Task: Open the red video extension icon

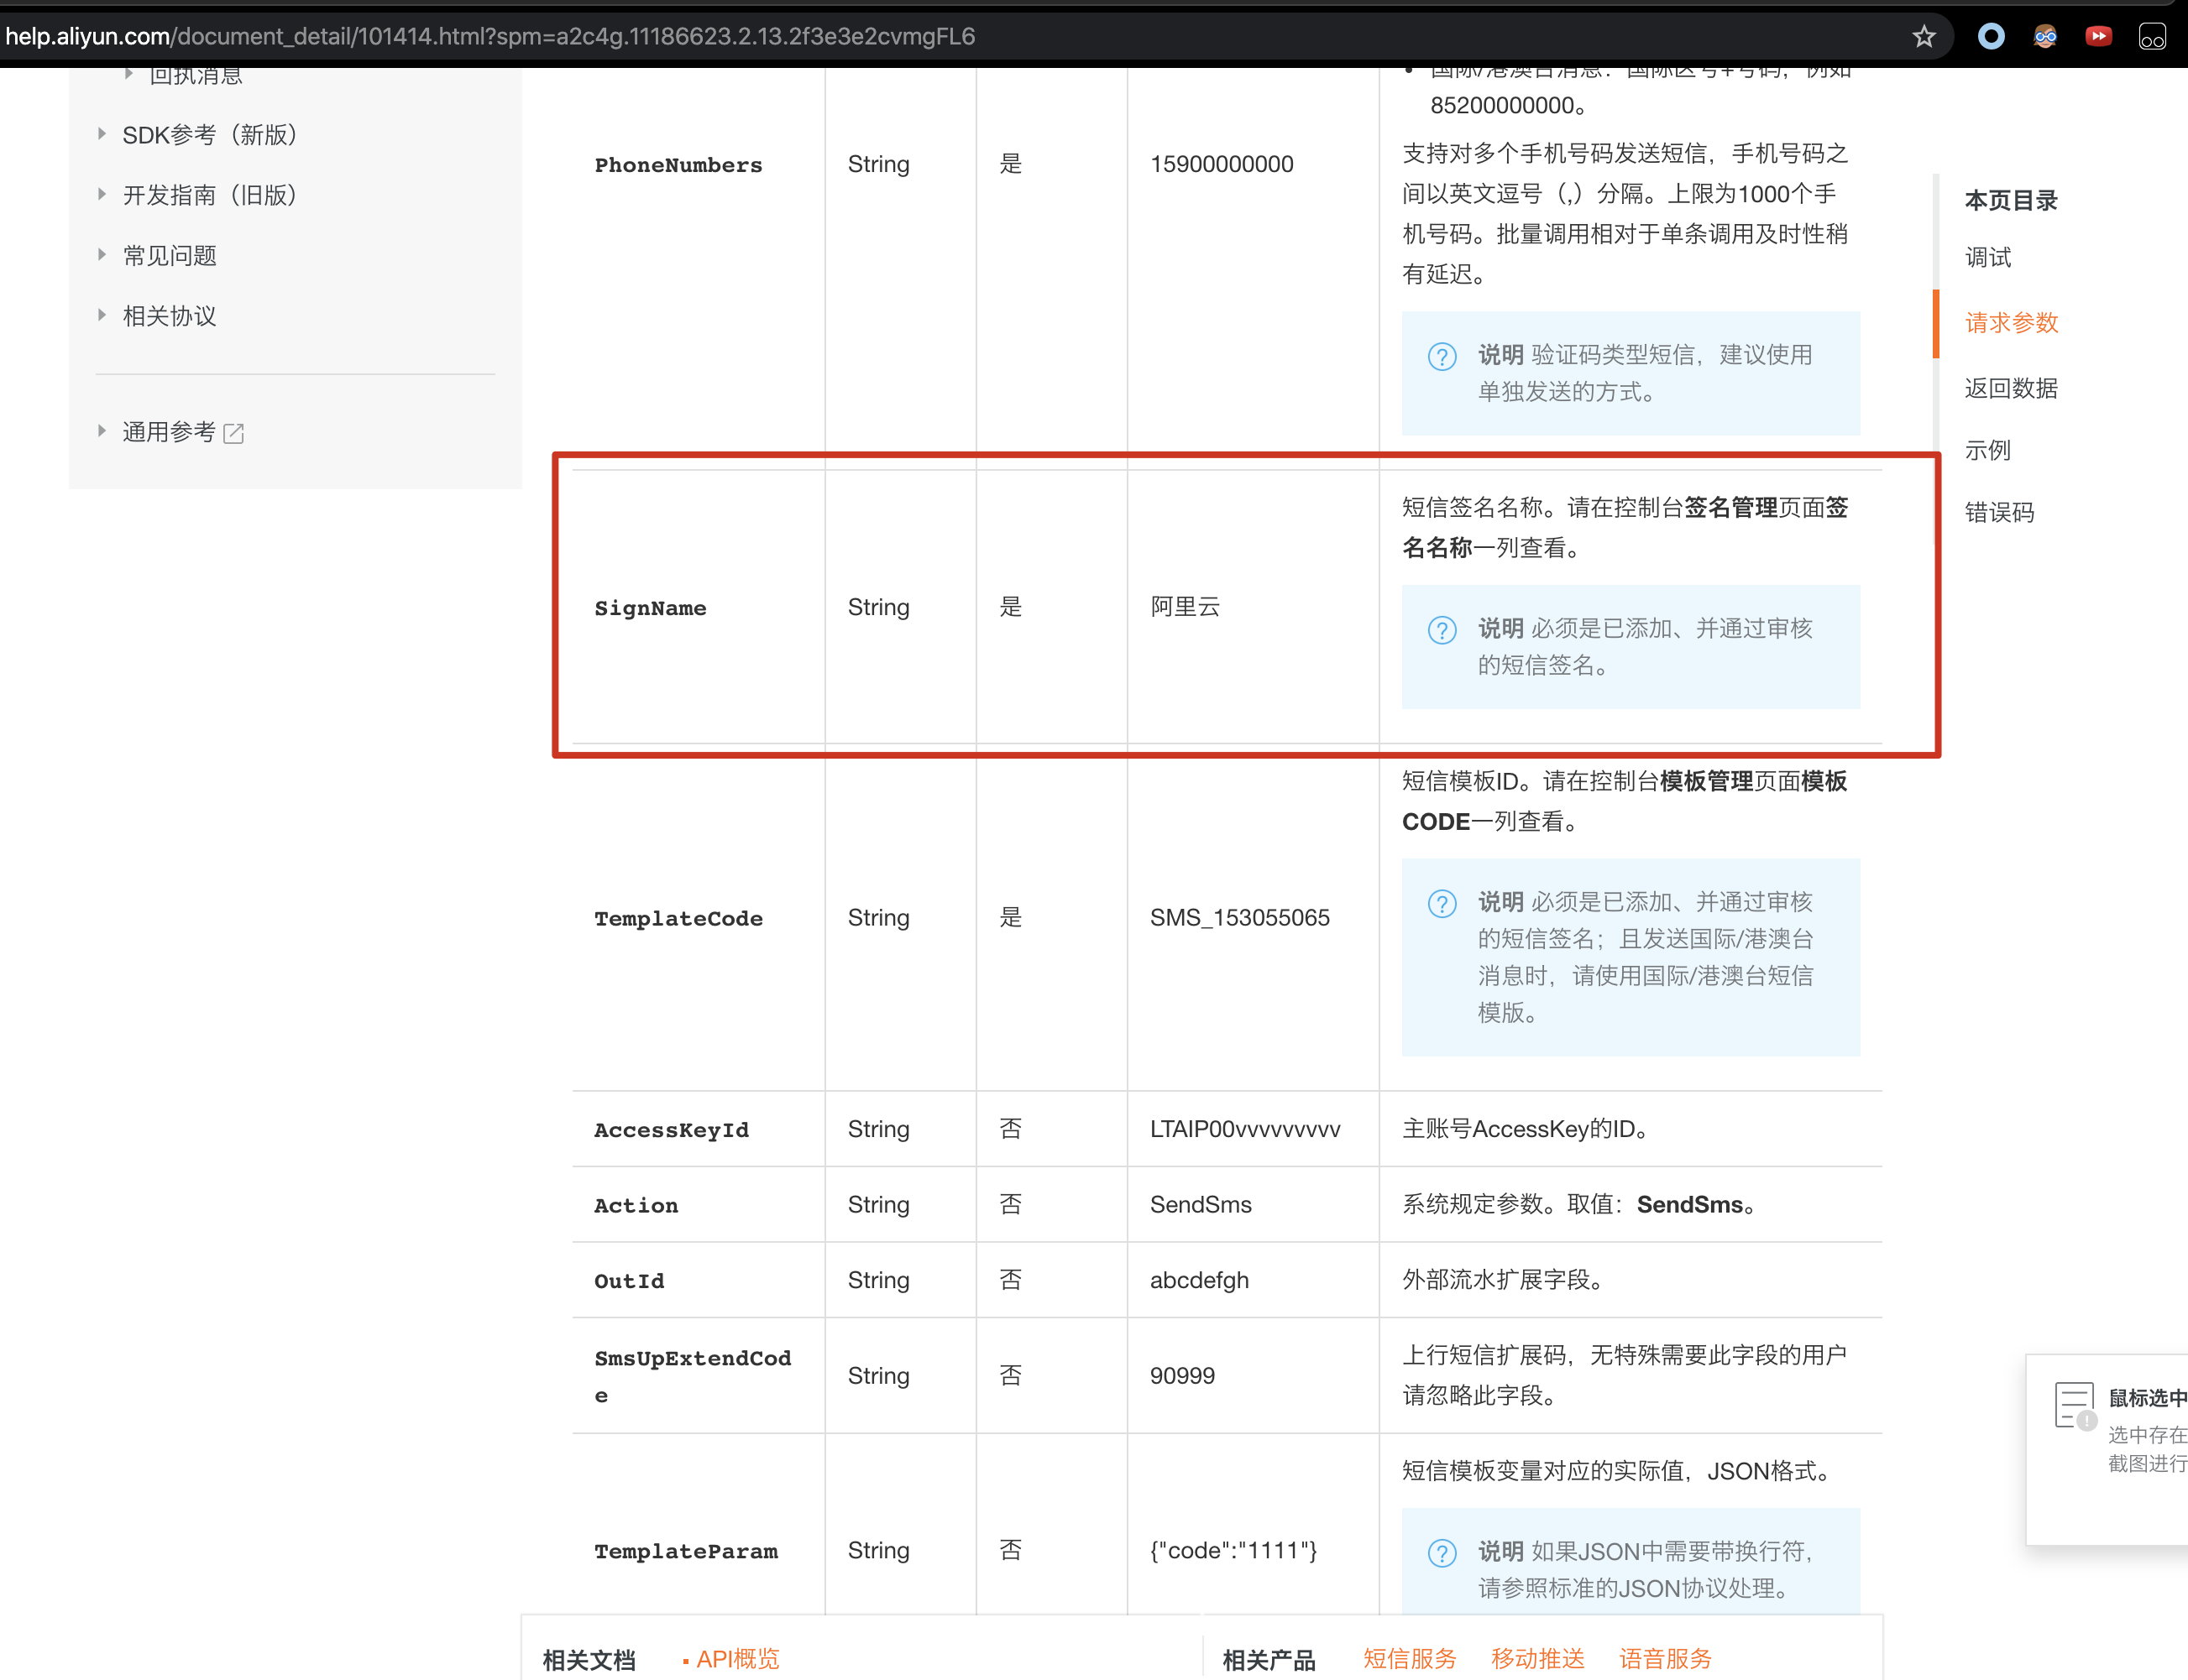Action: (x=2098, y=37)
